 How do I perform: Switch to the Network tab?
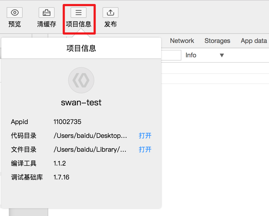click(x=182, y=41)
